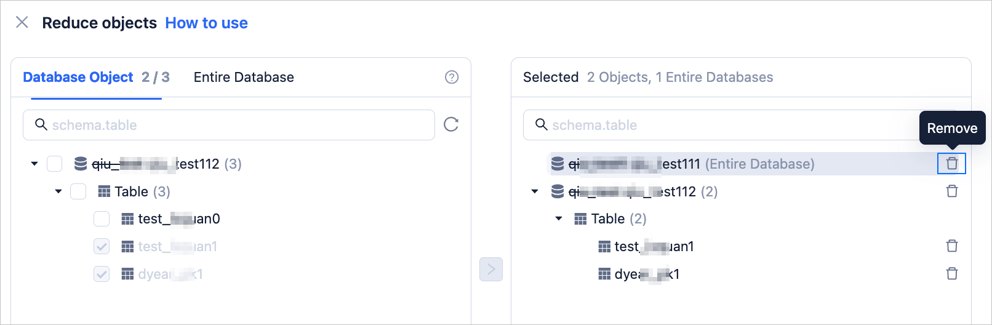Screen dimensions: 992x325
Task: Open the How to use link
Action: [206, 23]
